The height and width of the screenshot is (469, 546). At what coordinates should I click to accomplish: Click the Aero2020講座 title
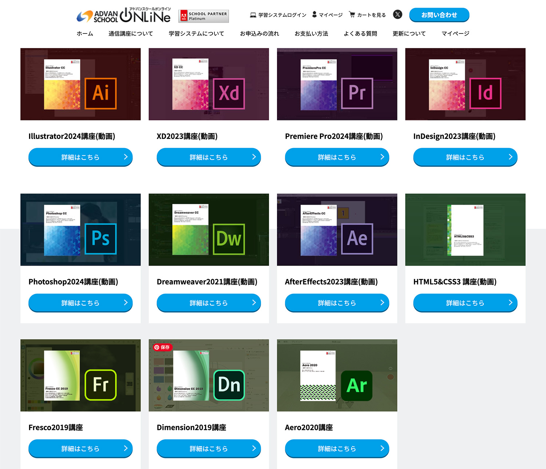pyautogui.click(x=309, y=428)
